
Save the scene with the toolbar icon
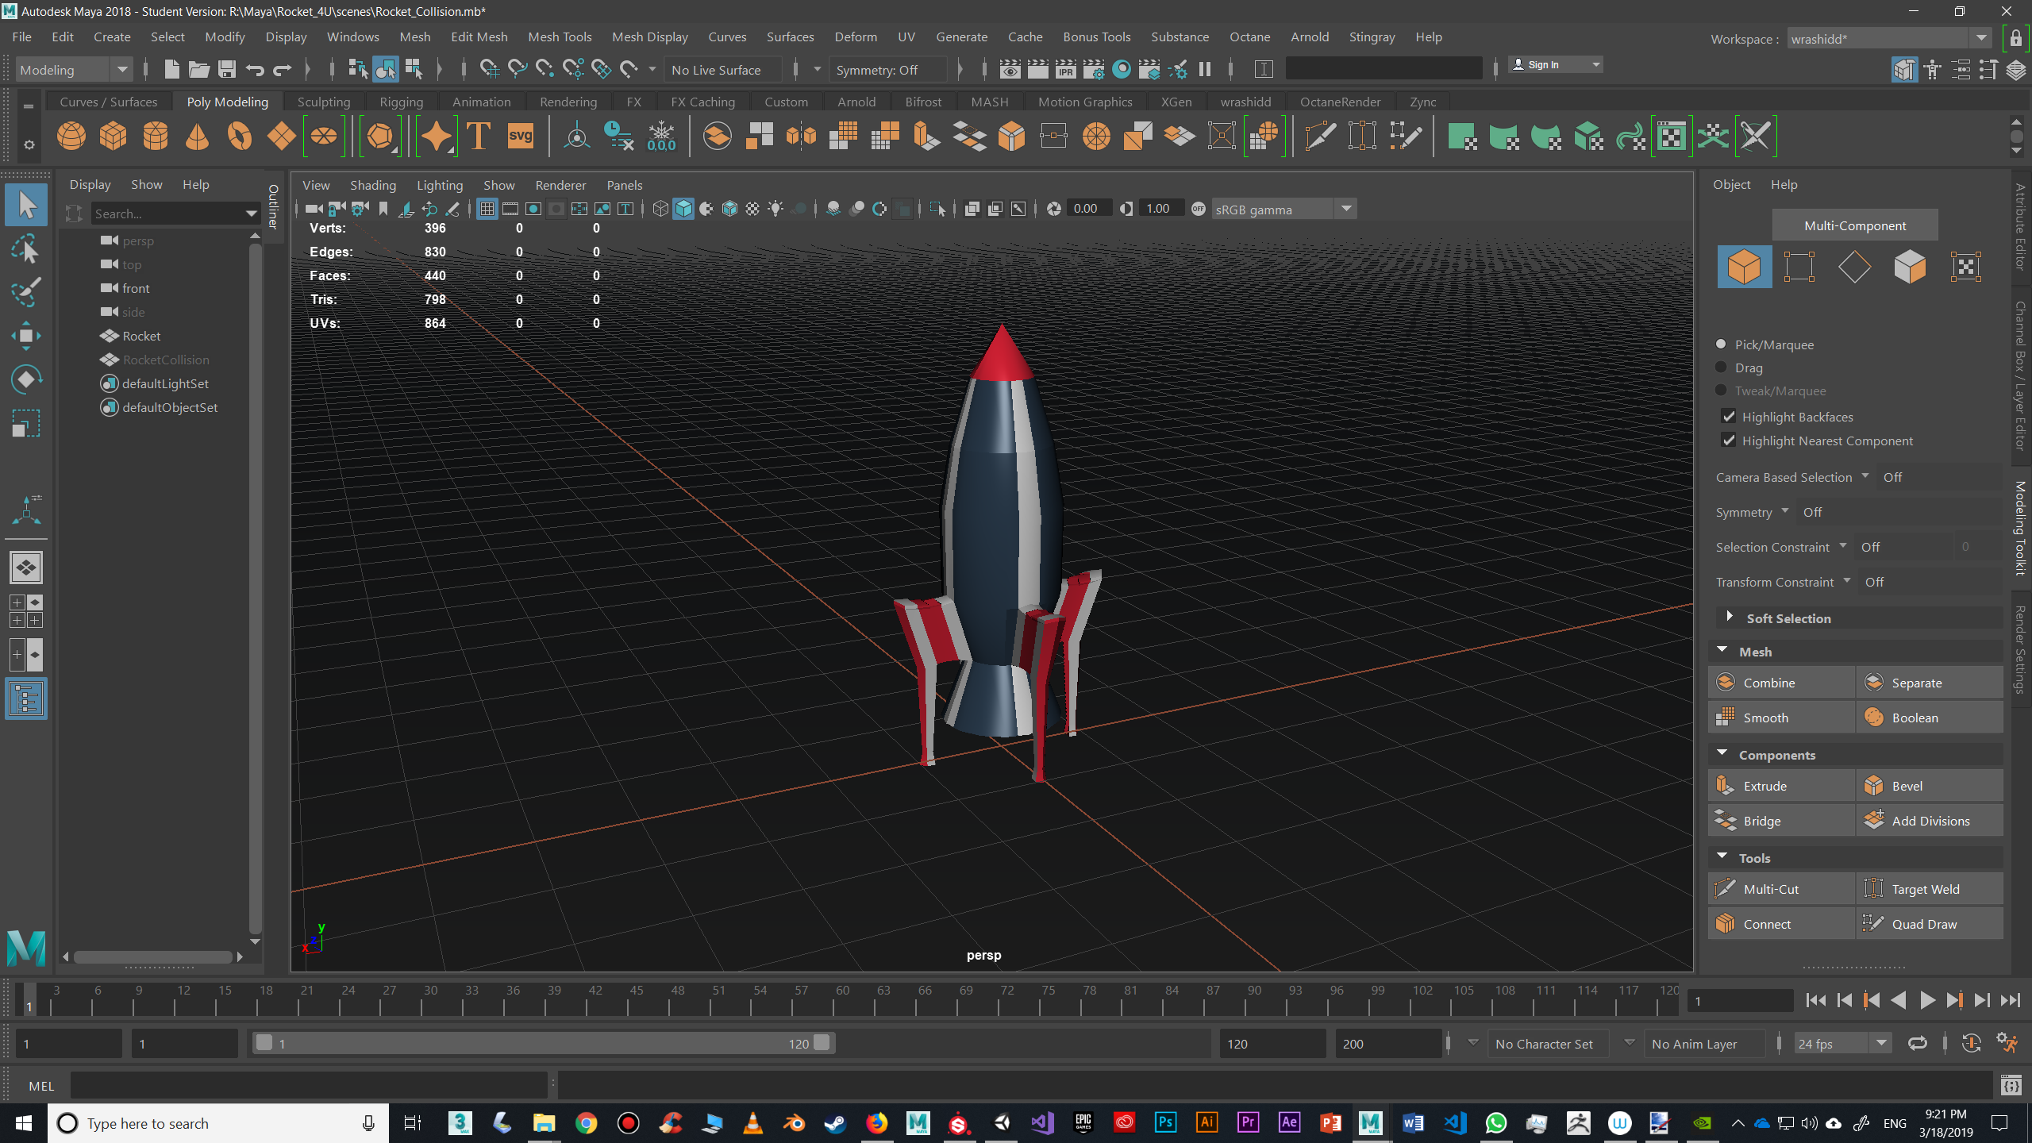pos(227,70)
